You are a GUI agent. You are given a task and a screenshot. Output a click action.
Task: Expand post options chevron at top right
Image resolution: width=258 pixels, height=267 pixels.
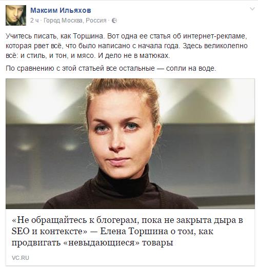point(252,9)
